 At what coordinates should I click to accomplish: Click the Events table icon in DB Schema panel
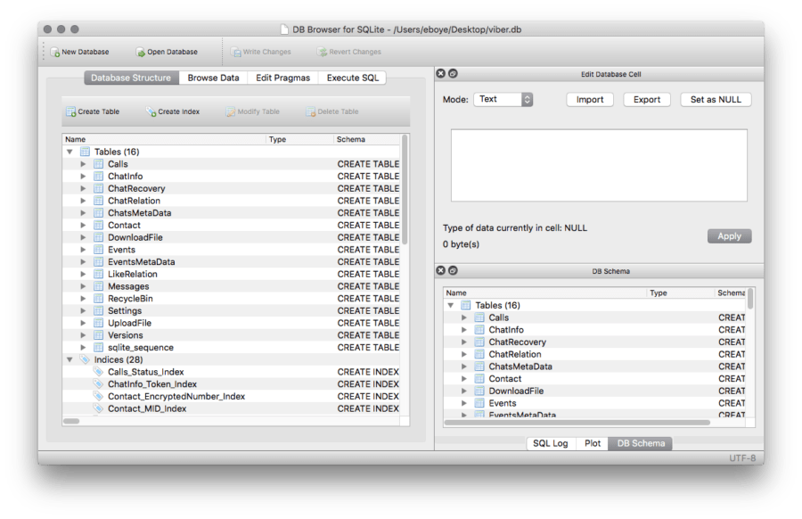(479, 403)
